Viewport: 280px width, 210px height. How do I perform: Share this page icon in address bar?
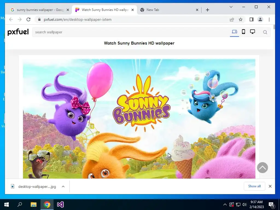pyautogui.click(x=232, y=19)
